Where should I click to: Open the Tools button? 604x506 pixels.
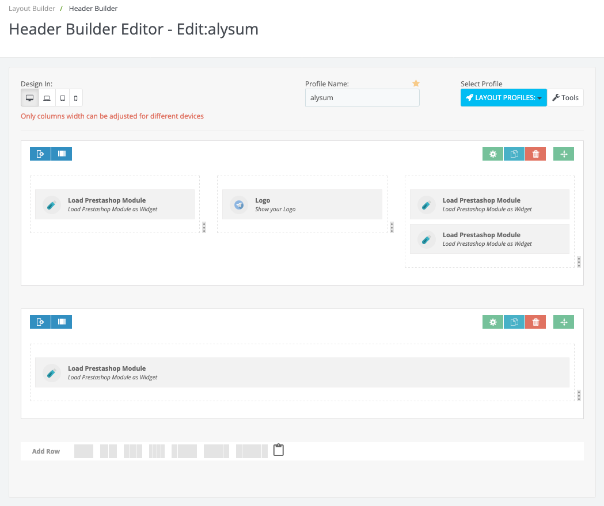[565, 98]
